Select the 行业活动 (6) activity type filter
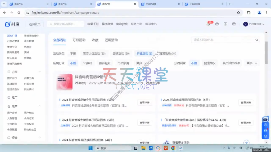The height and width of the screenshot is (152, 271). pyautogui.click(x=144, y=54)
